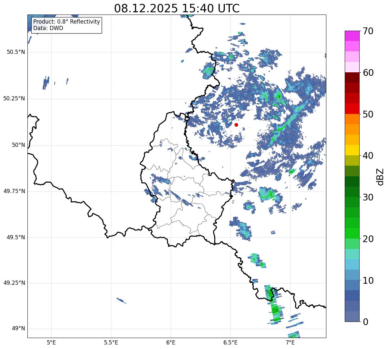Image resolution: width=388 pixels, height=349 pixels.
Task: Click the 0 tick label on colorbar
Action: tap(365, 322)
